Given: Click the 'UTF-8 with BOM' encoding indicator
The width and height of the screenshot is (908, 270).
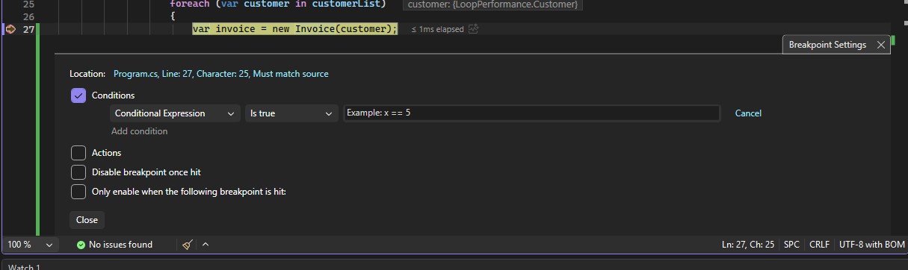Looking at the screenshot, I should click(872, 245).
